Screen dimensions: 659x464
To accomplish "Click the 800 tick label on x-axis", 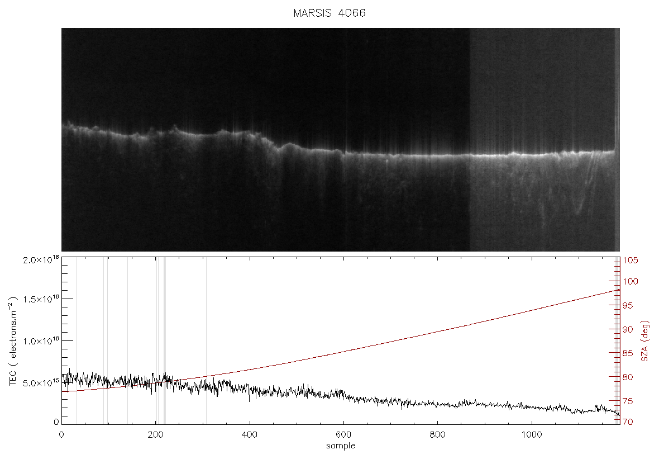I will tap(437, 435).
